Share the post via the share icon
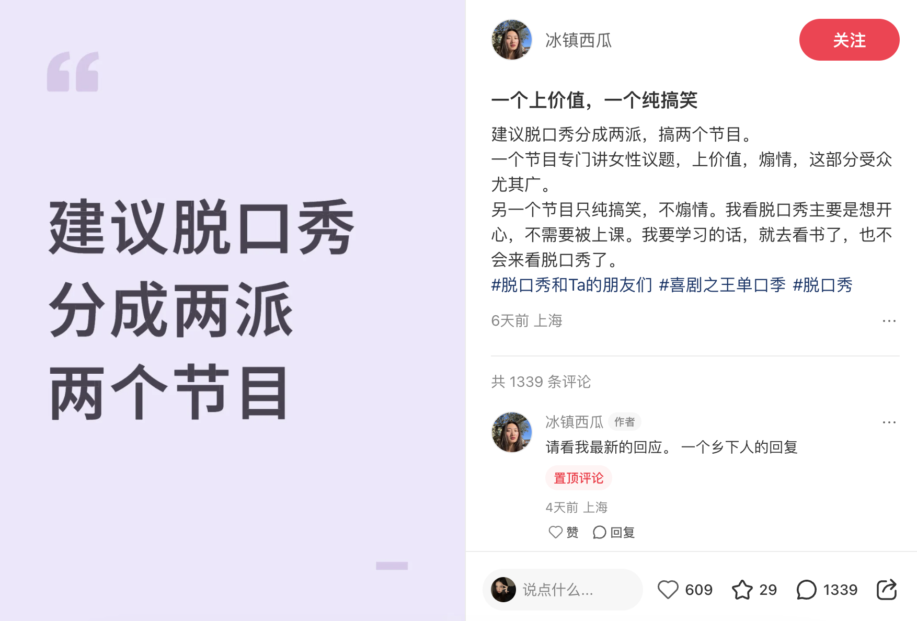Viewport: 917px width, 621px height. tap(887, 590)
